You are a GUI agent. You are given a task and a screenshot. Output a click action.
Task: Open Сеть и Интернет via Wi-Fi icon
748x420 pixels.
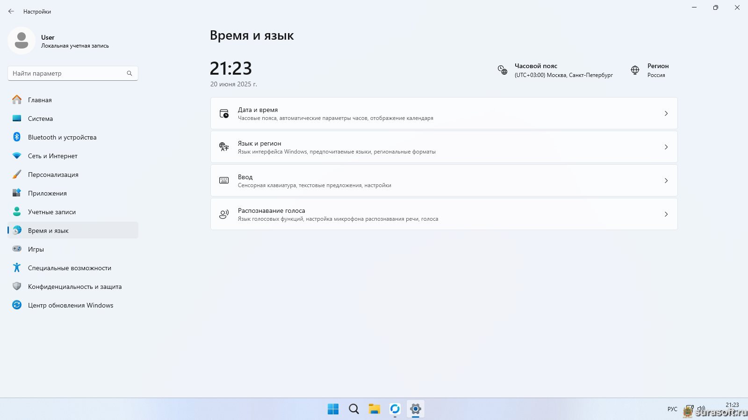(x=17, y=156)
